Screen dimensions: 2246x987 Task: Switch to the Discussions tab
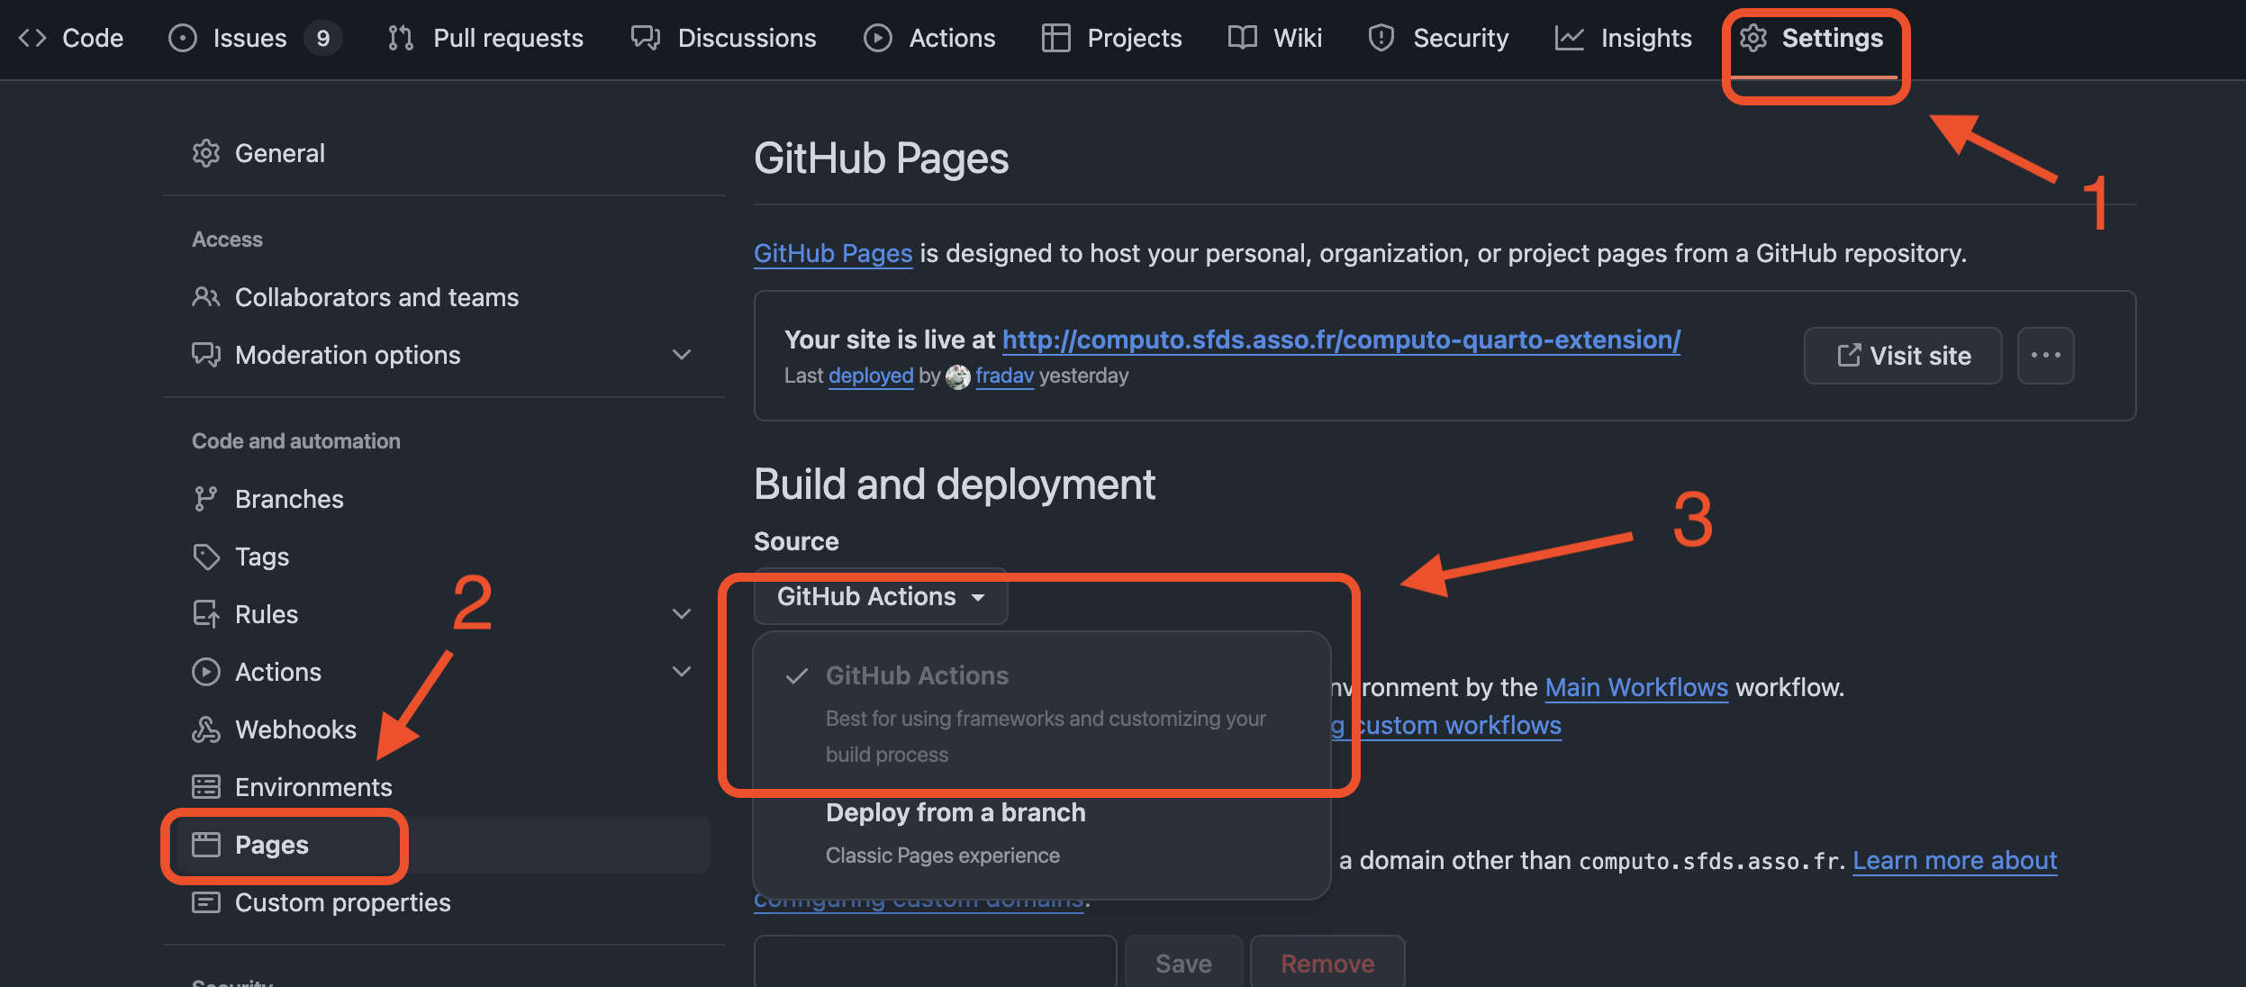[x=724, y=38]
